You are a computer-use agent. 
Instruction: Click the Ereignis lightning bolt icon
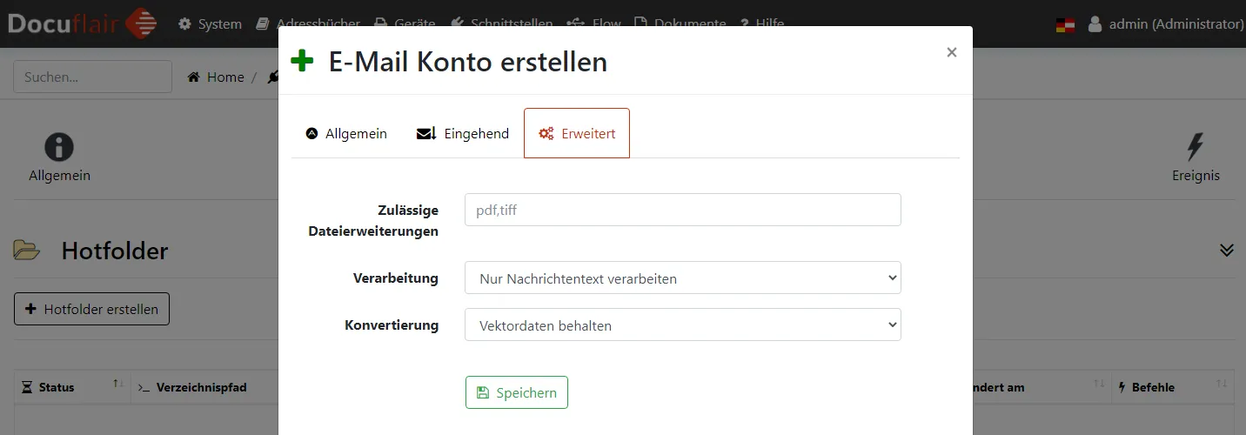pos(1196,147)
